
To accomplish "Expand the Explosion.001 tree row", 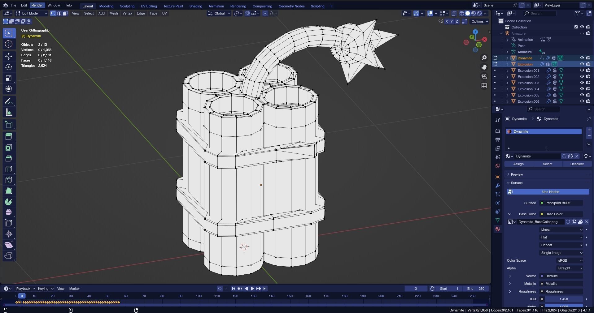I will tap(507, 71).
